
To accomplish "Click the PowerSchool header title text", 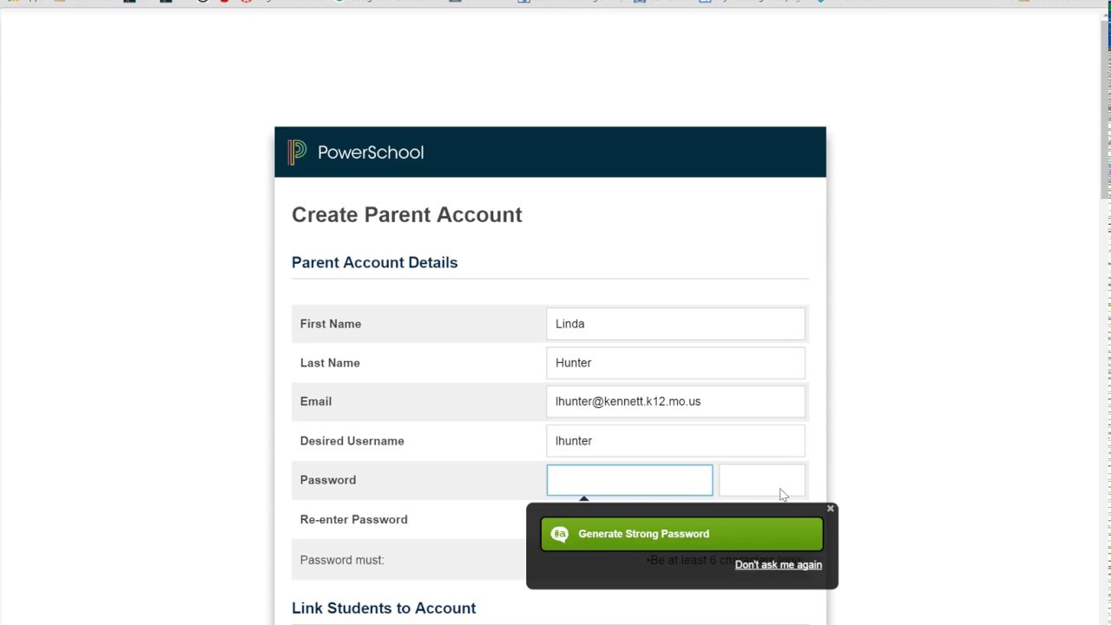I will pos(371,153).
